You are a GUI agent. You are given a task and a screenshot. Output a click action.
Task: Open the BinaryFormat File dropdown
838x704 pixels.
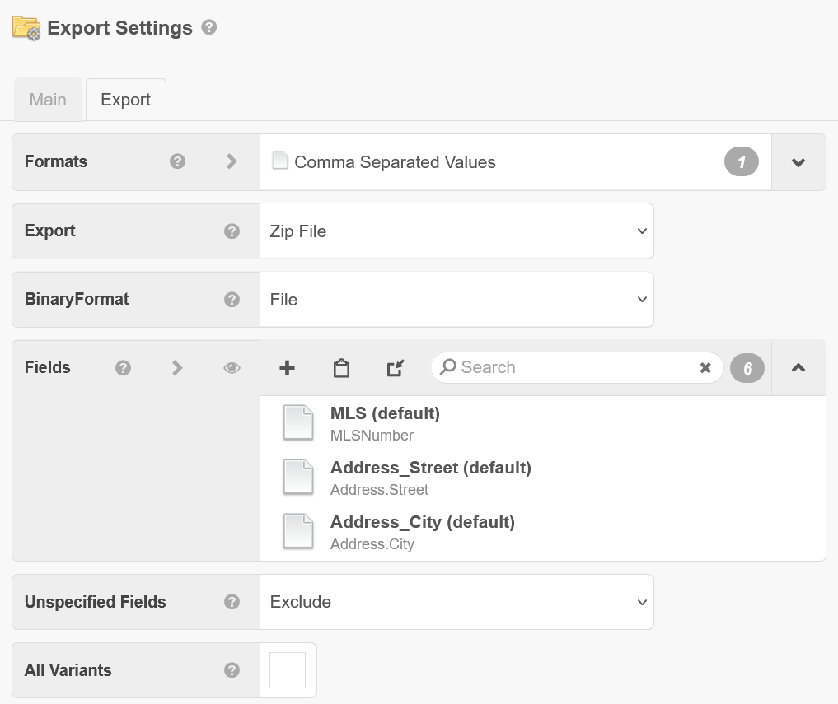click(456, 299)
